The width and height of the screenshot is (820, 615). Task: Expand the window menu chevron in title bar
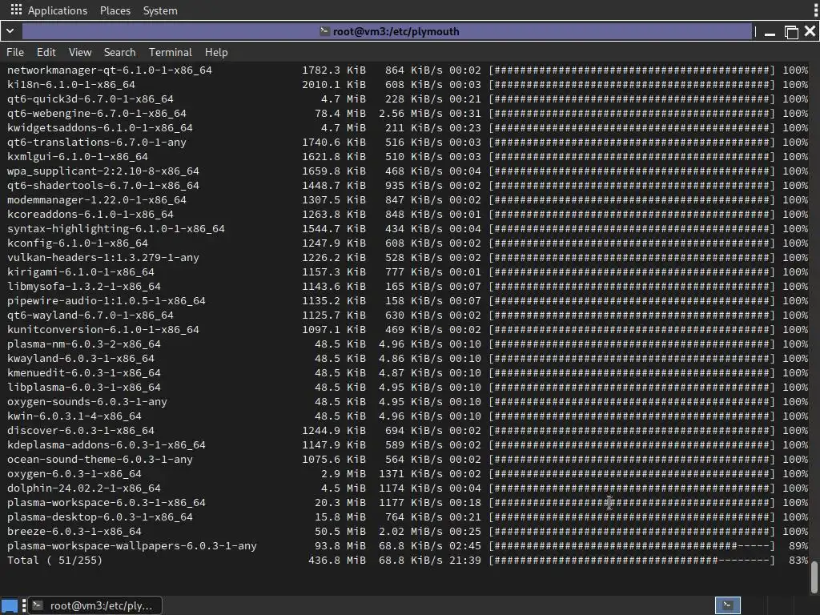point(10,31)
